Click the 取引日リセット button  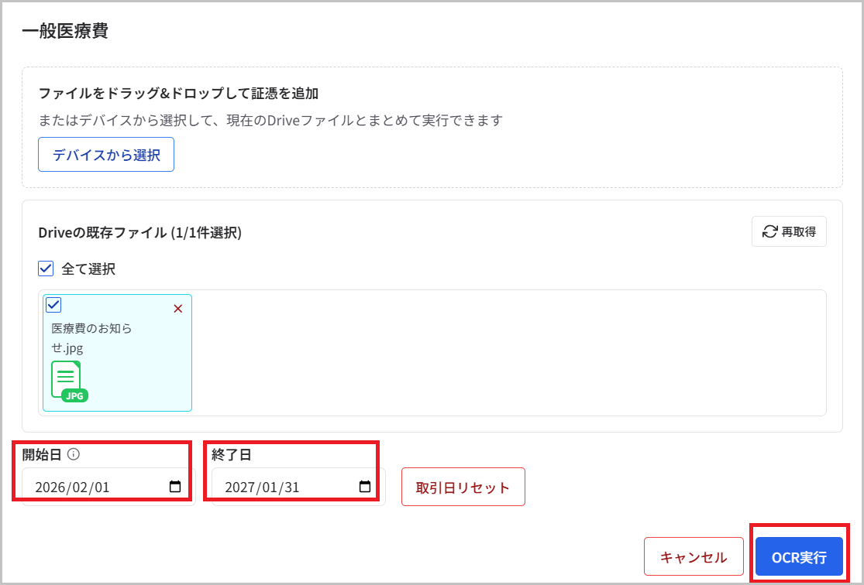pos(463,487)
